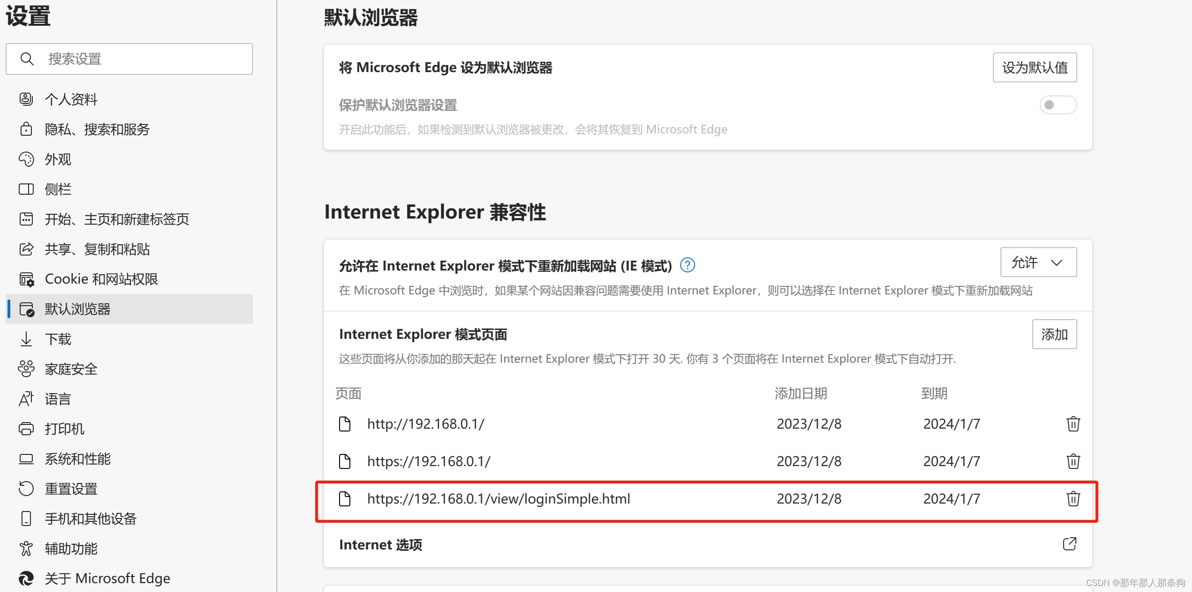The height and width of the screenshot is (592, 1192).
Task: Select Cookie 和网站权限 menu item
Action: (129, 279)
